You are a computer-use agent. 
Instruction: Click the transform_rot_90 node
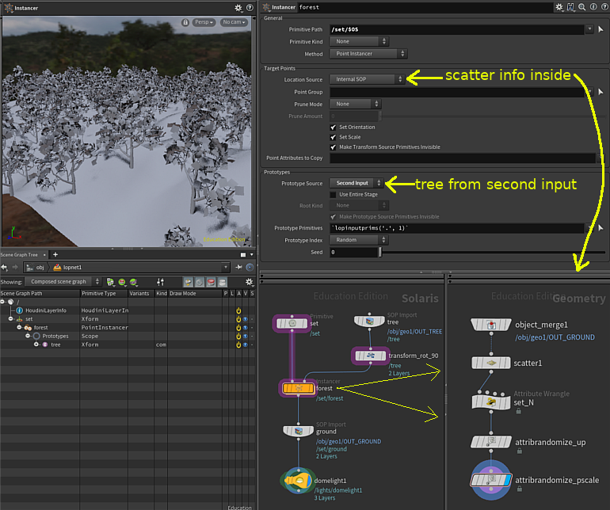[x=371, y=356]
